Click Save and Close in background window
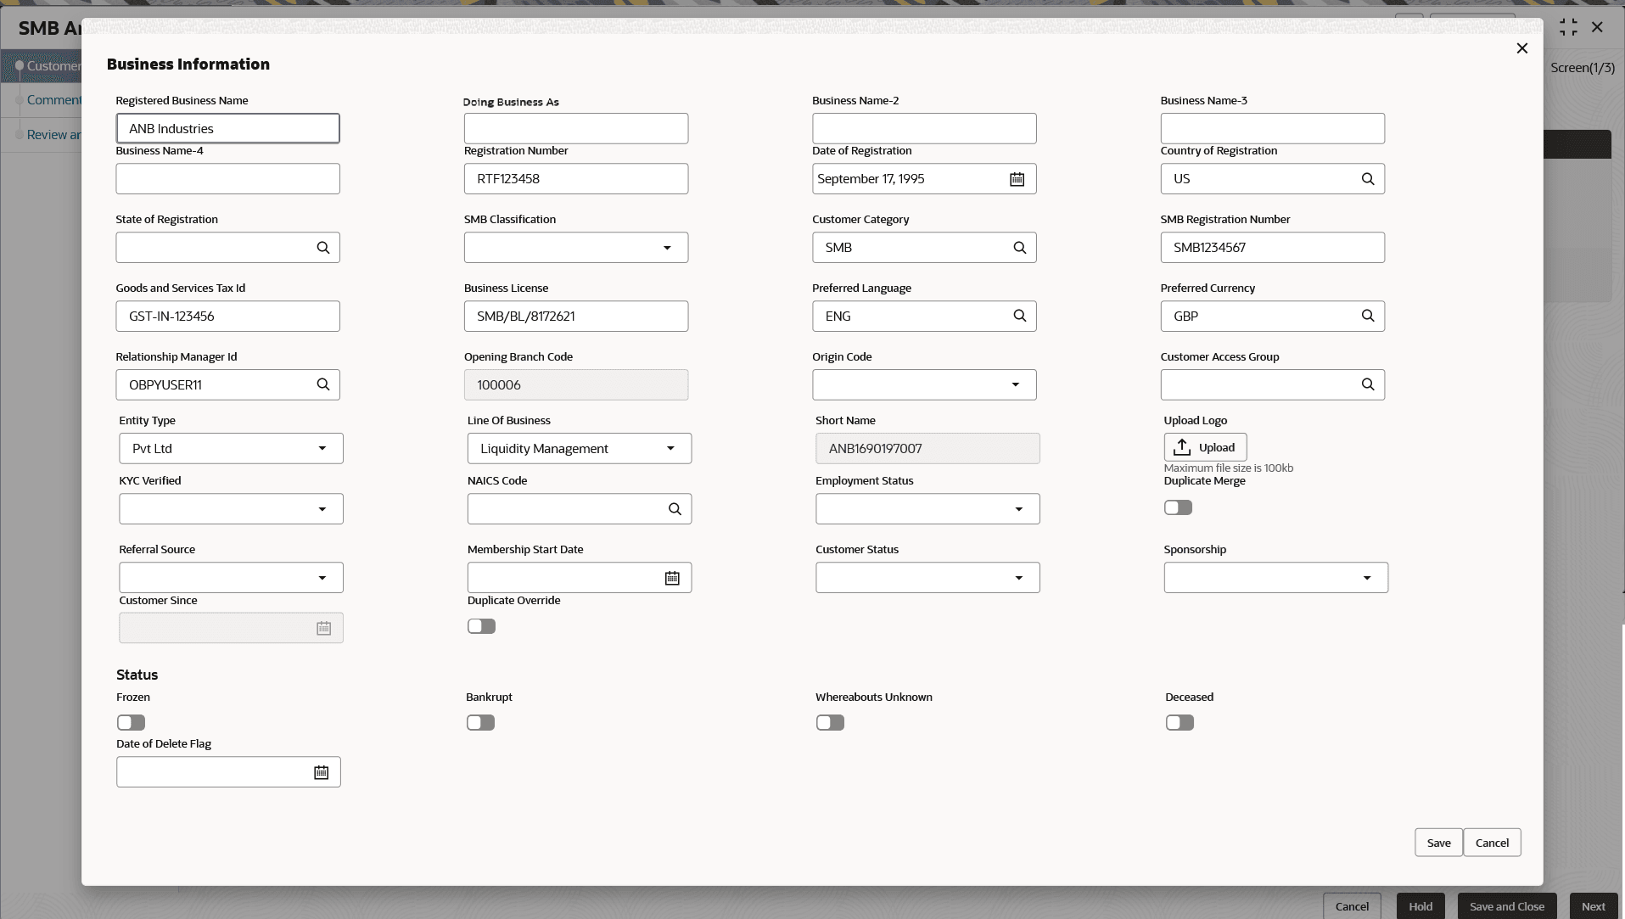 click(x=1507, y=906)
